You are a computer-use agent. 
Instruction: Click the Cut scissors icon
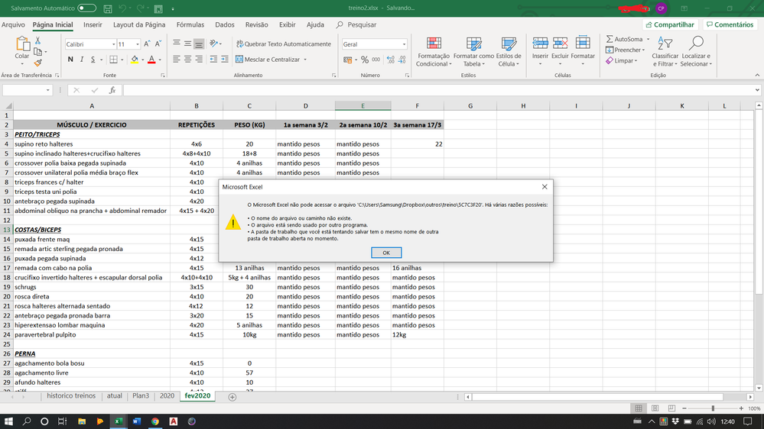pos(37,41)
